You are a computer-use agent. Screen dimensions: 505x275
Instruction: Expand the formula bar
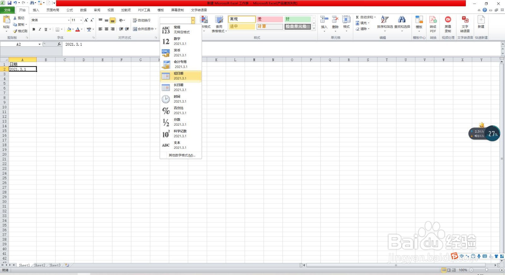tap(502, 44)
